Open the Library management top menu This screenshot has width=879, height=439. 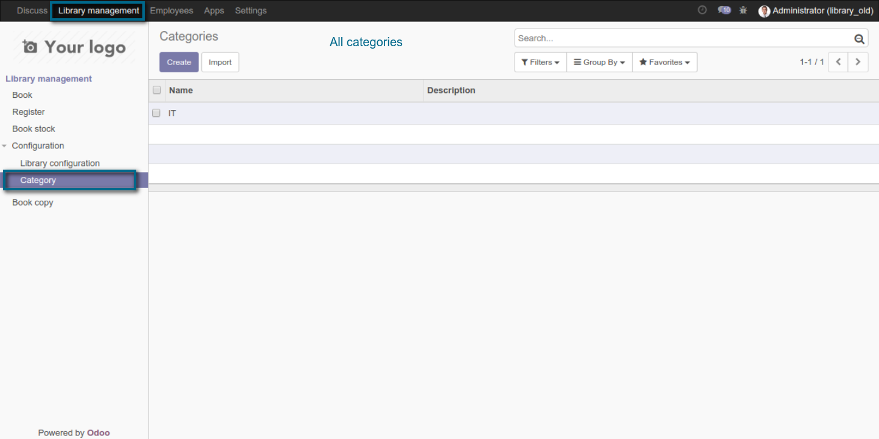click(x=99, y=11)
